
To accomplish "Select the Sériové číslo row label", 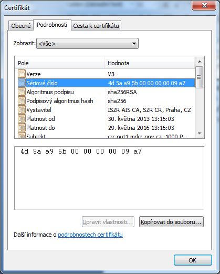I will [42, 83].
